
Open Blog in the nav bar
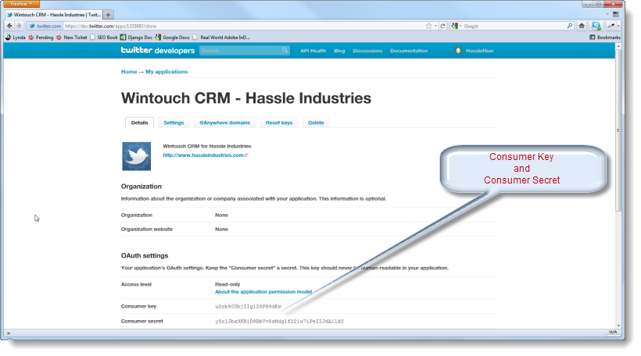click(339, 51)
